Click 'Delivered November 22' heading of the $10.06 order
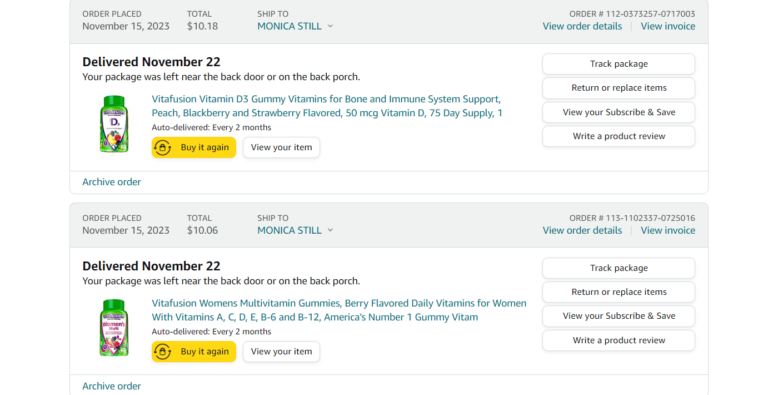Screen dimensions: 778x395 151,266
